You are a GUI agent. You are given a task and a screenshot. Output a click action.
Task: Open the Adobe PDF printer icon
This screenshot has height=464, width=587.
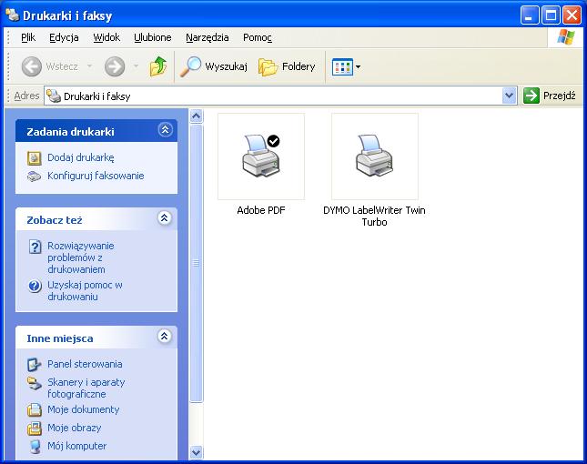(x=261, y=156)
